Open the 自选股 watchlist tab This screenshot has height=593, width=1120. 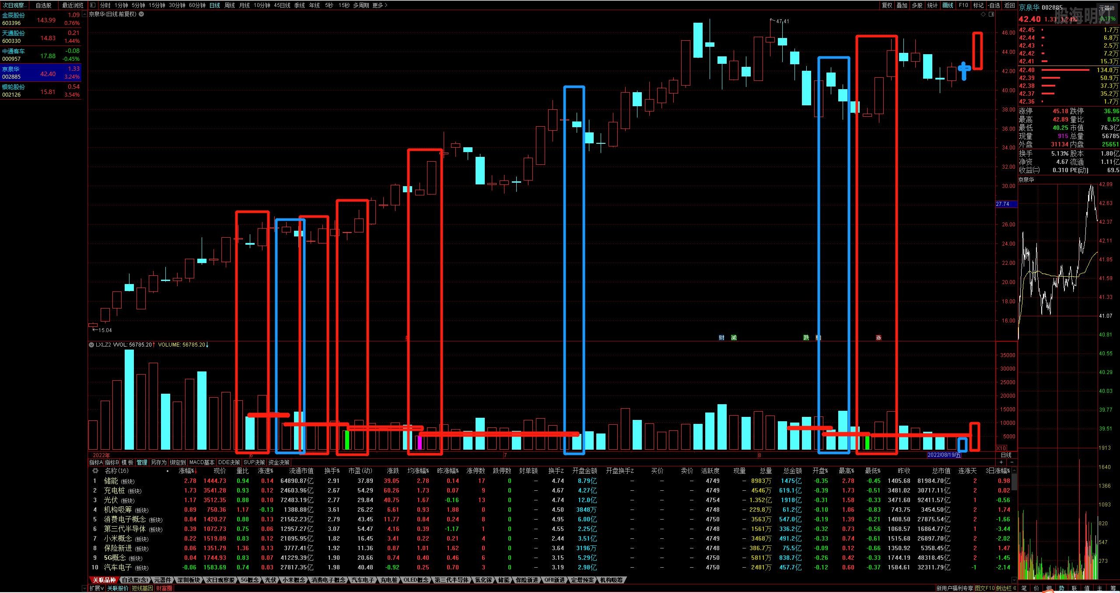[x=43, y=5]
